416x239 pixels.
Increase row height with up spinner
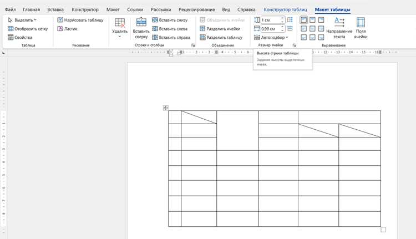coord(282,18)
